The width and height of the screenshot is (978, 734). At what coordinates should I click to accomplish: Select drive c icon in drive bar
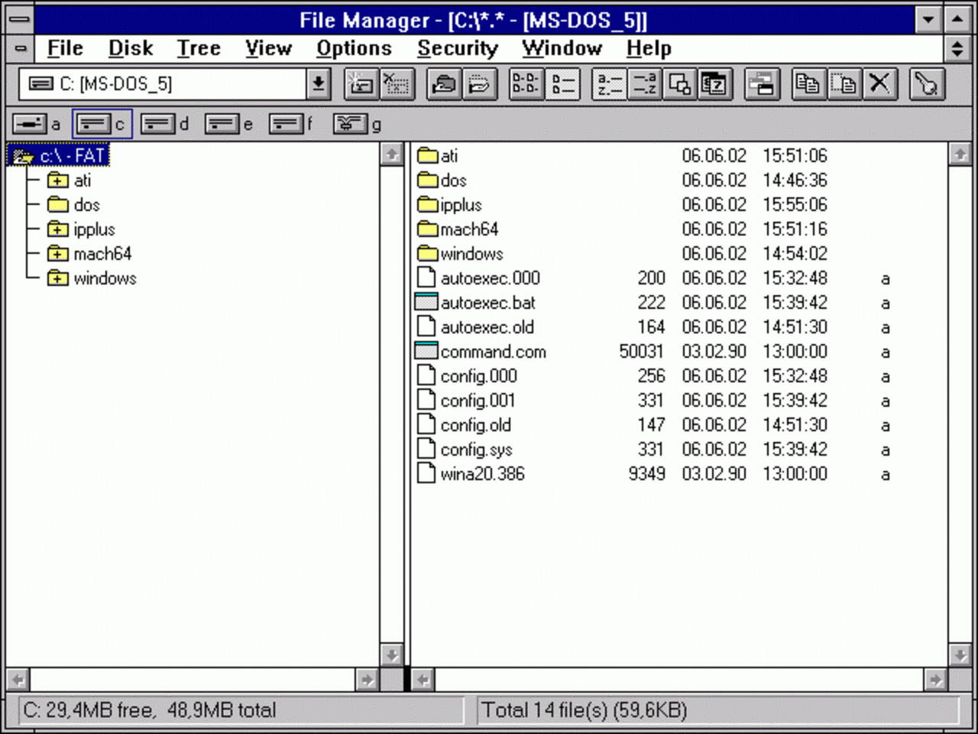(x=93, y=124)
